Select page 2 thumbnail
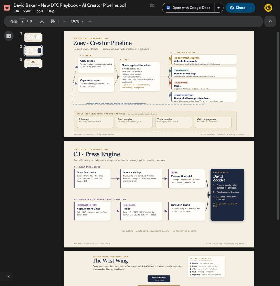 (x=33, y=50)
